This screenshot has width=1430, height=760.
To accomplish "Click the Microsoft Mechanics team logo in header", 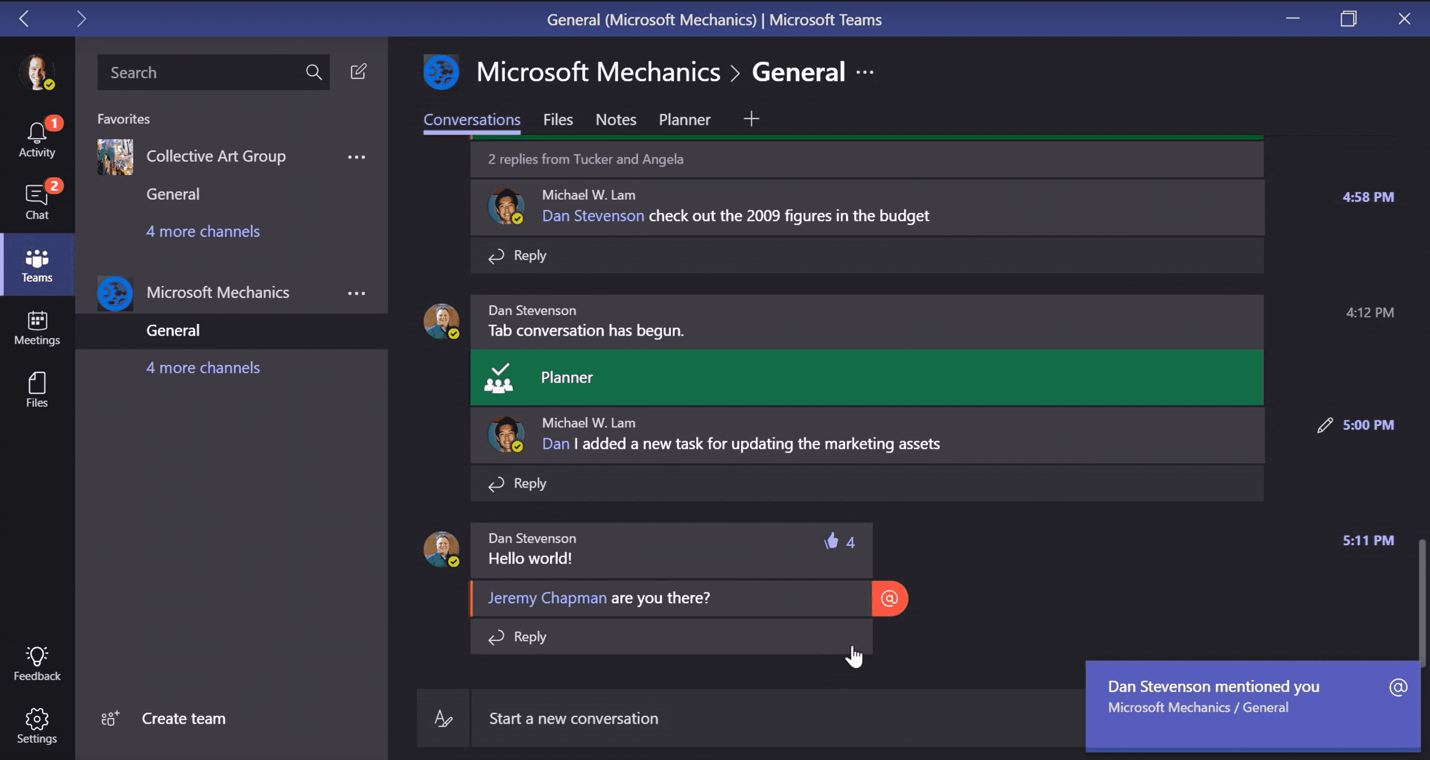I will pos(441,72).
